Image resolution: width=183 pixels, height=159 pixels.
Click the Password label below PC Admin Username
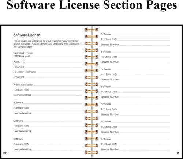click(19, 77)
